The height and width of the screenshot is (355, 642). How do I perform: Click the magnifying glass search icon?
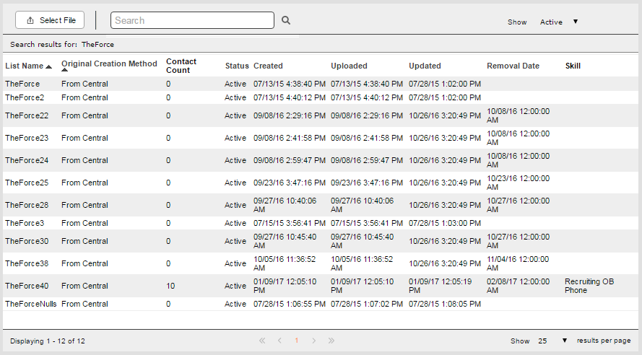[286, 20]
